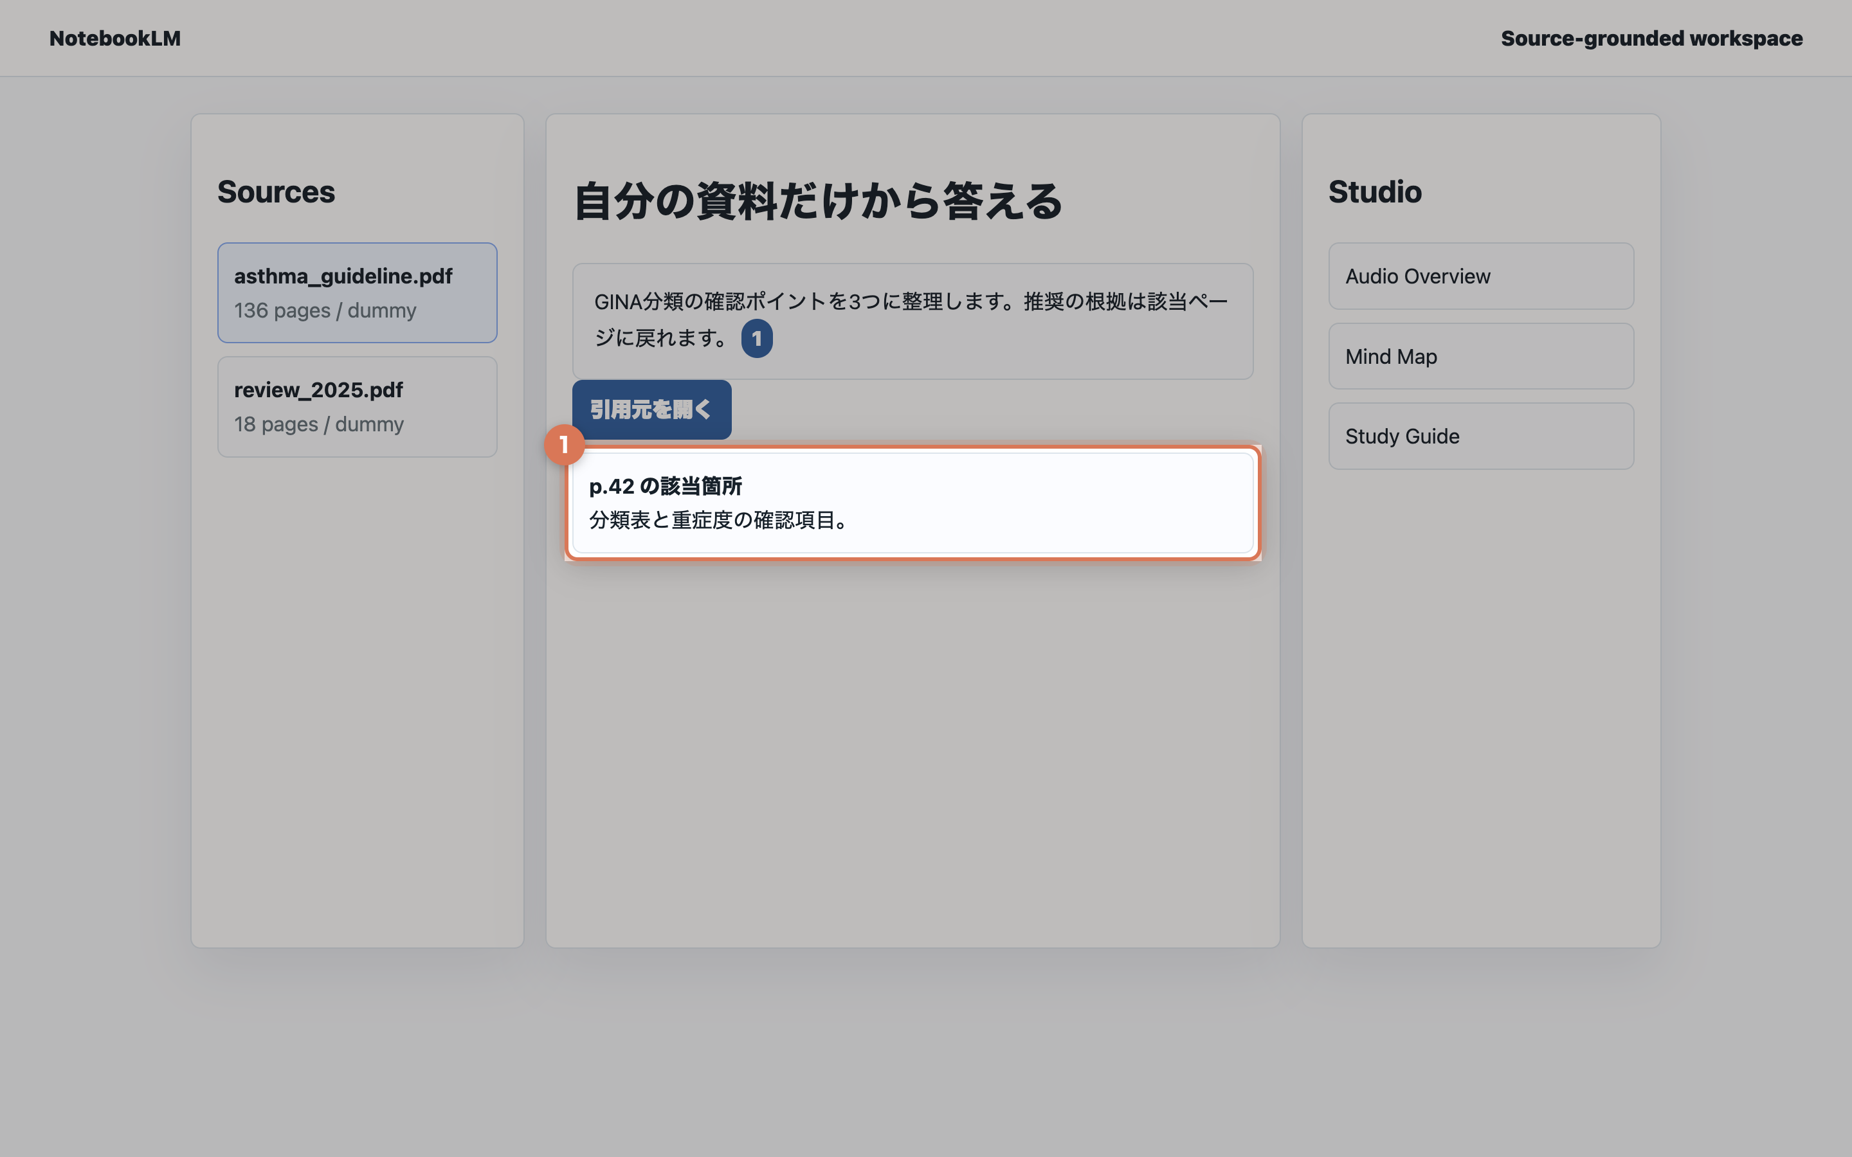Open the p.42 の該当箇所 citation card
The height and width of the screenshot is (1157, 1852).
[x=912, y=503]
